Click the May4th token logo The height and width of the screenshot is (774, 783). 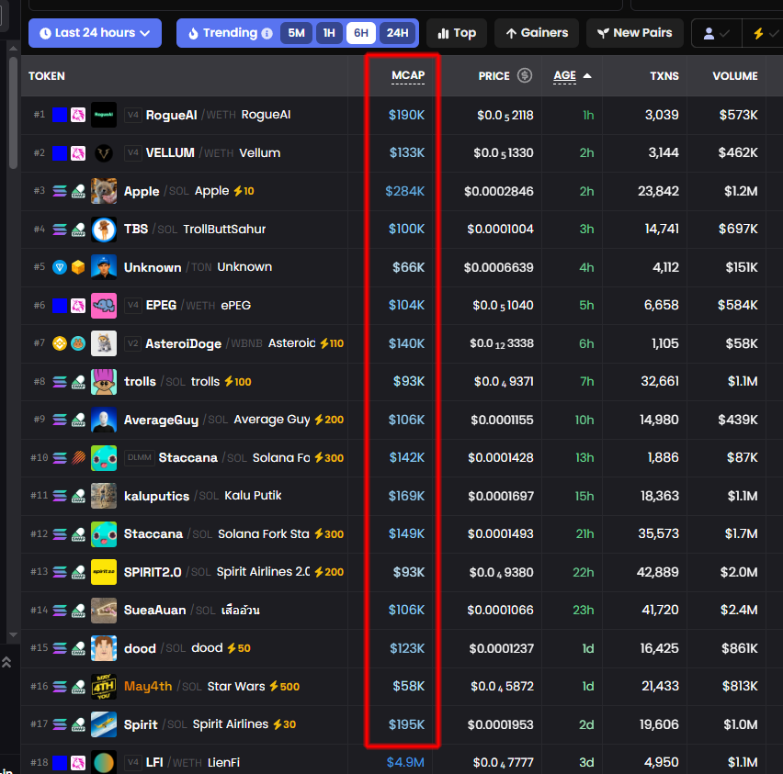point(104,687)
